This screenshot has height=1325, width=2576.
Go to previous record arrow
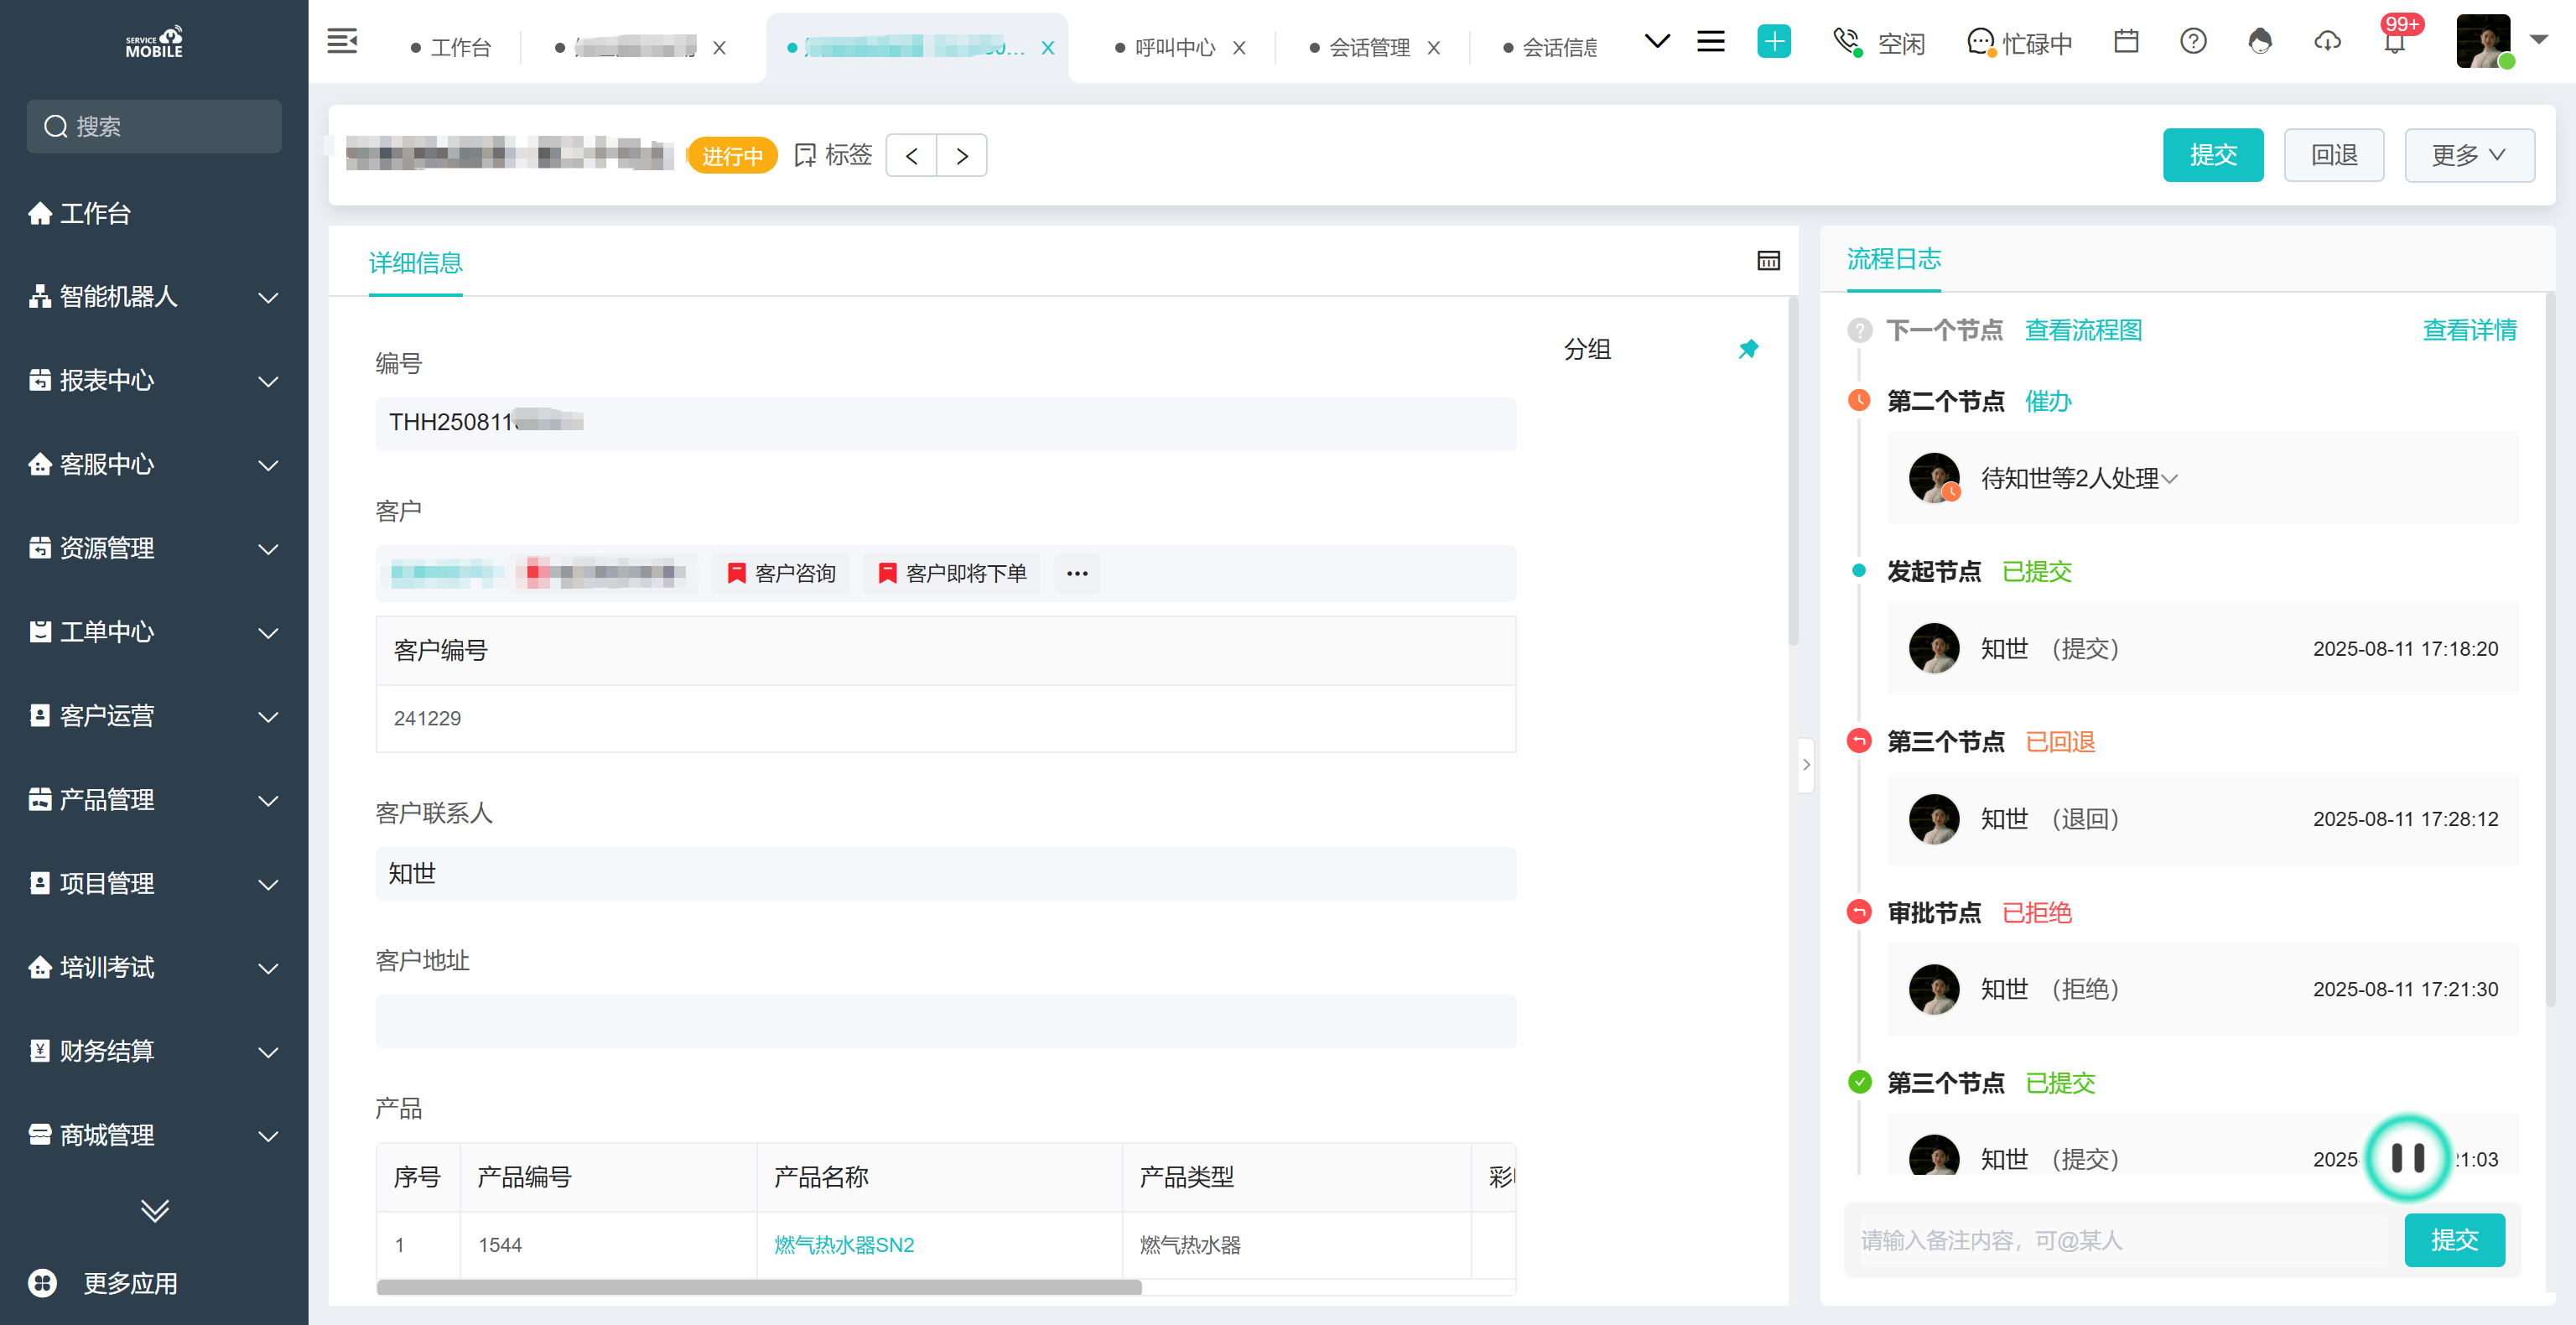912,156
